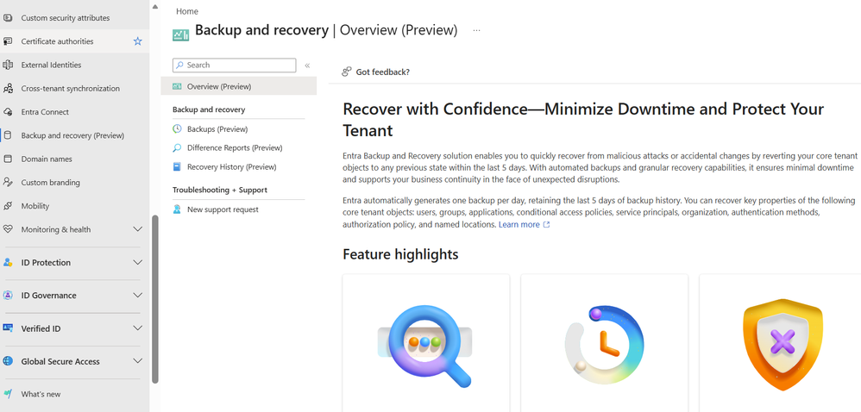Open Cross-tenant synchronization

tap(70, 89)
